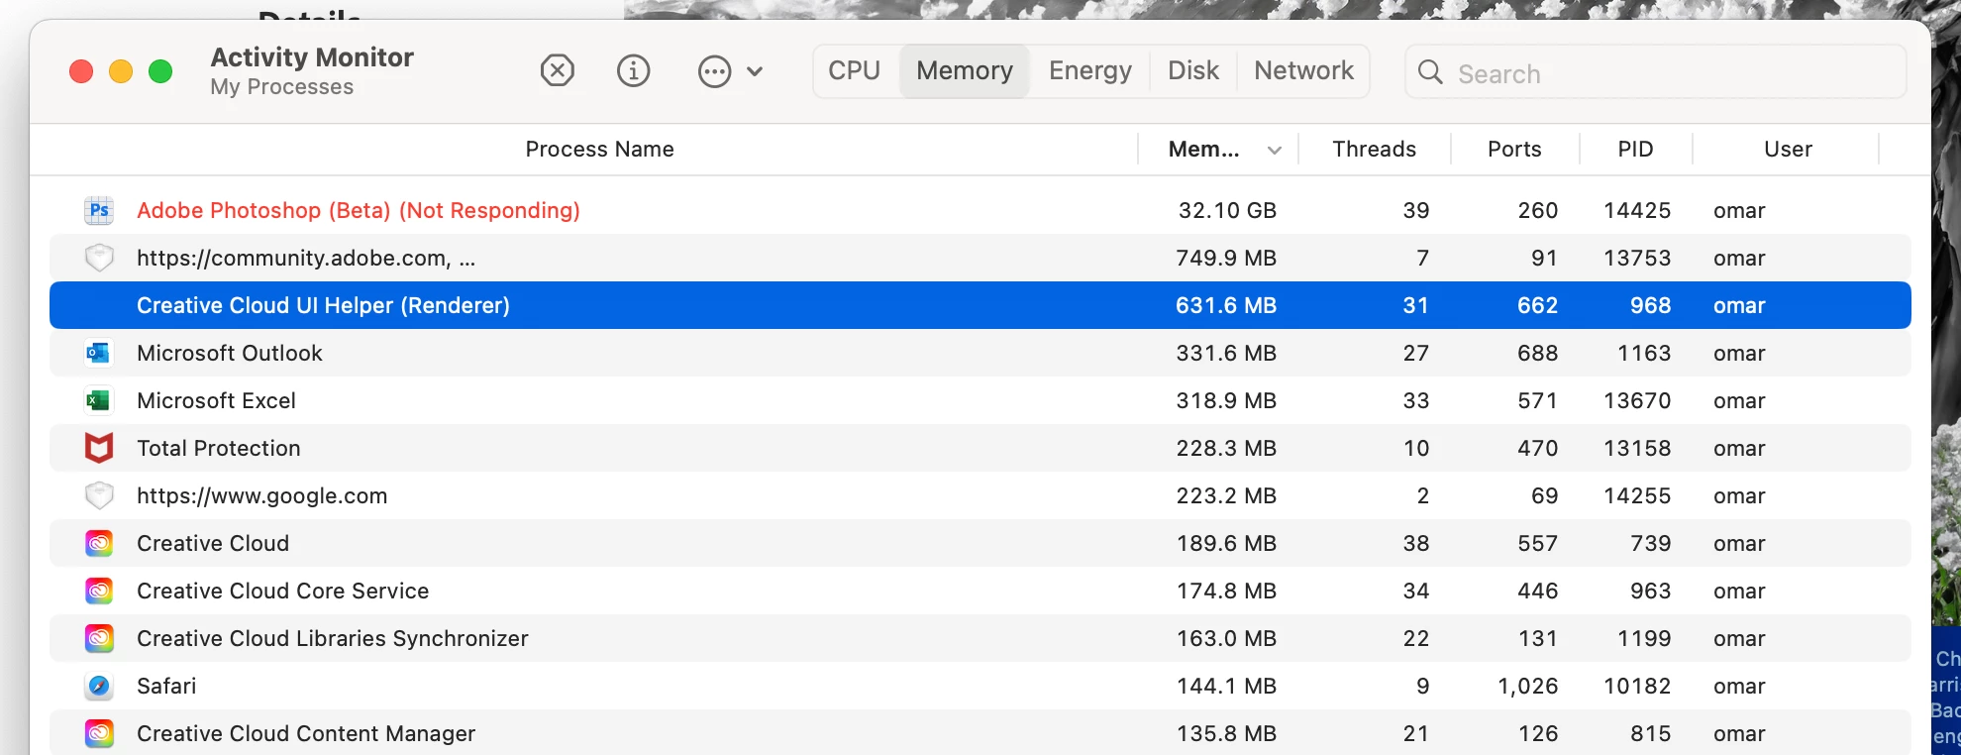Select the Safari process name
The height and width of the screenshot is (755, 1961).
pos(166,687)
